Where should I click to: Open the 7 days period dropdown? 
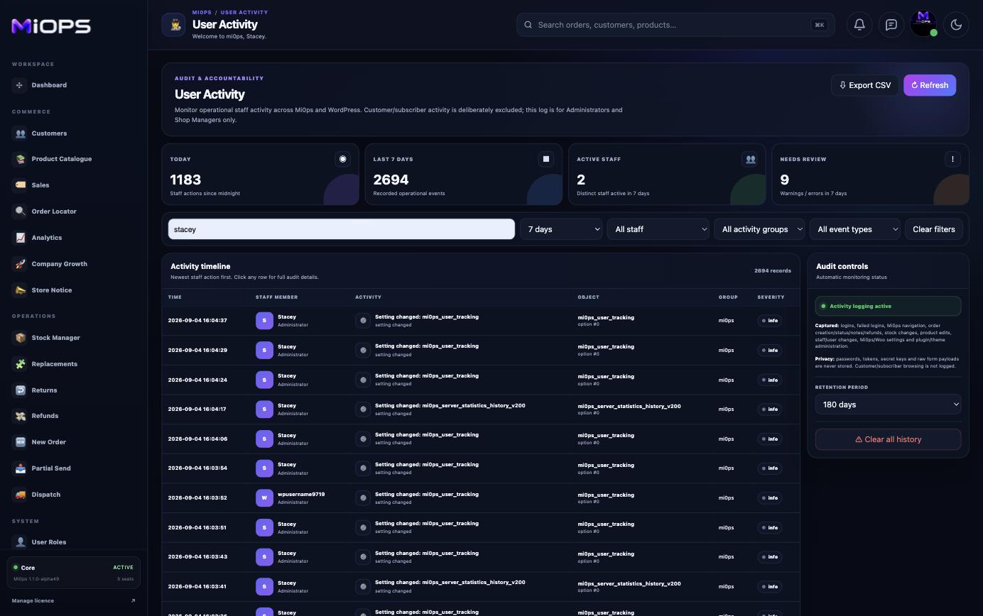[561, 229]
